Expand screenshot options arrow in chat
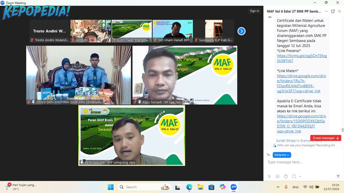The width and height of the screenshot is (344, 193). tap(300, 176)
